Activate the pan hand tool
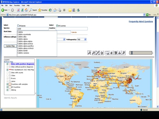 [x=102, y=53]
